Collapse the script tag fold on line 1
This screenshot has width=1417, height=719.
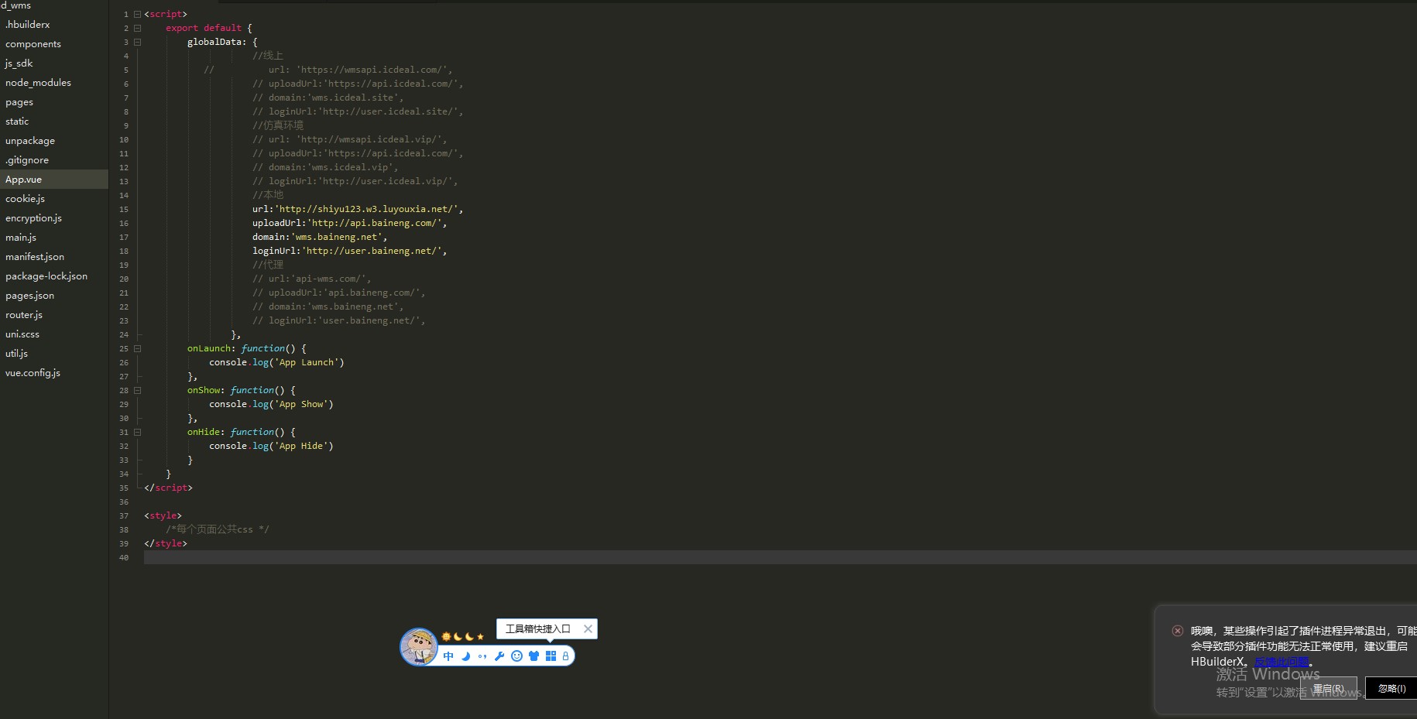(x=137, y=14)
